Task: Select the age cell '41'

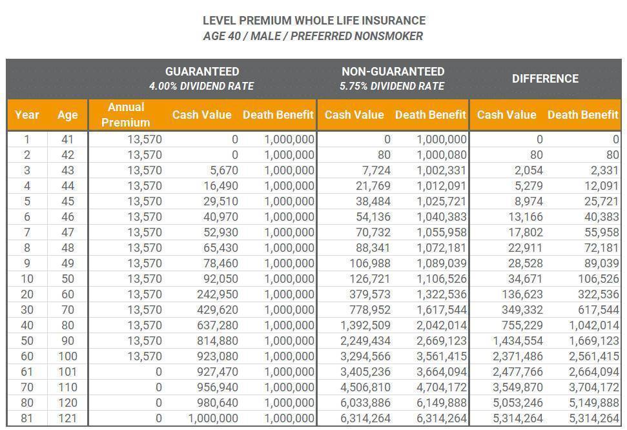Action: point(68,139)
